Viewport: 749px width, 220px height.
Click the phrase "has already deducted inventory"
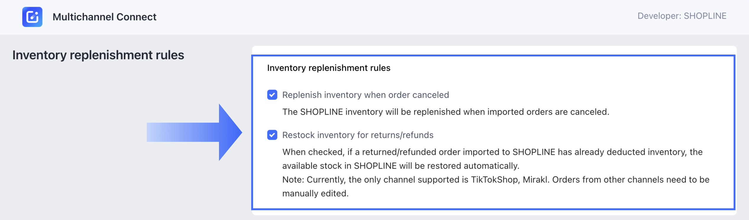coord(622,152)
